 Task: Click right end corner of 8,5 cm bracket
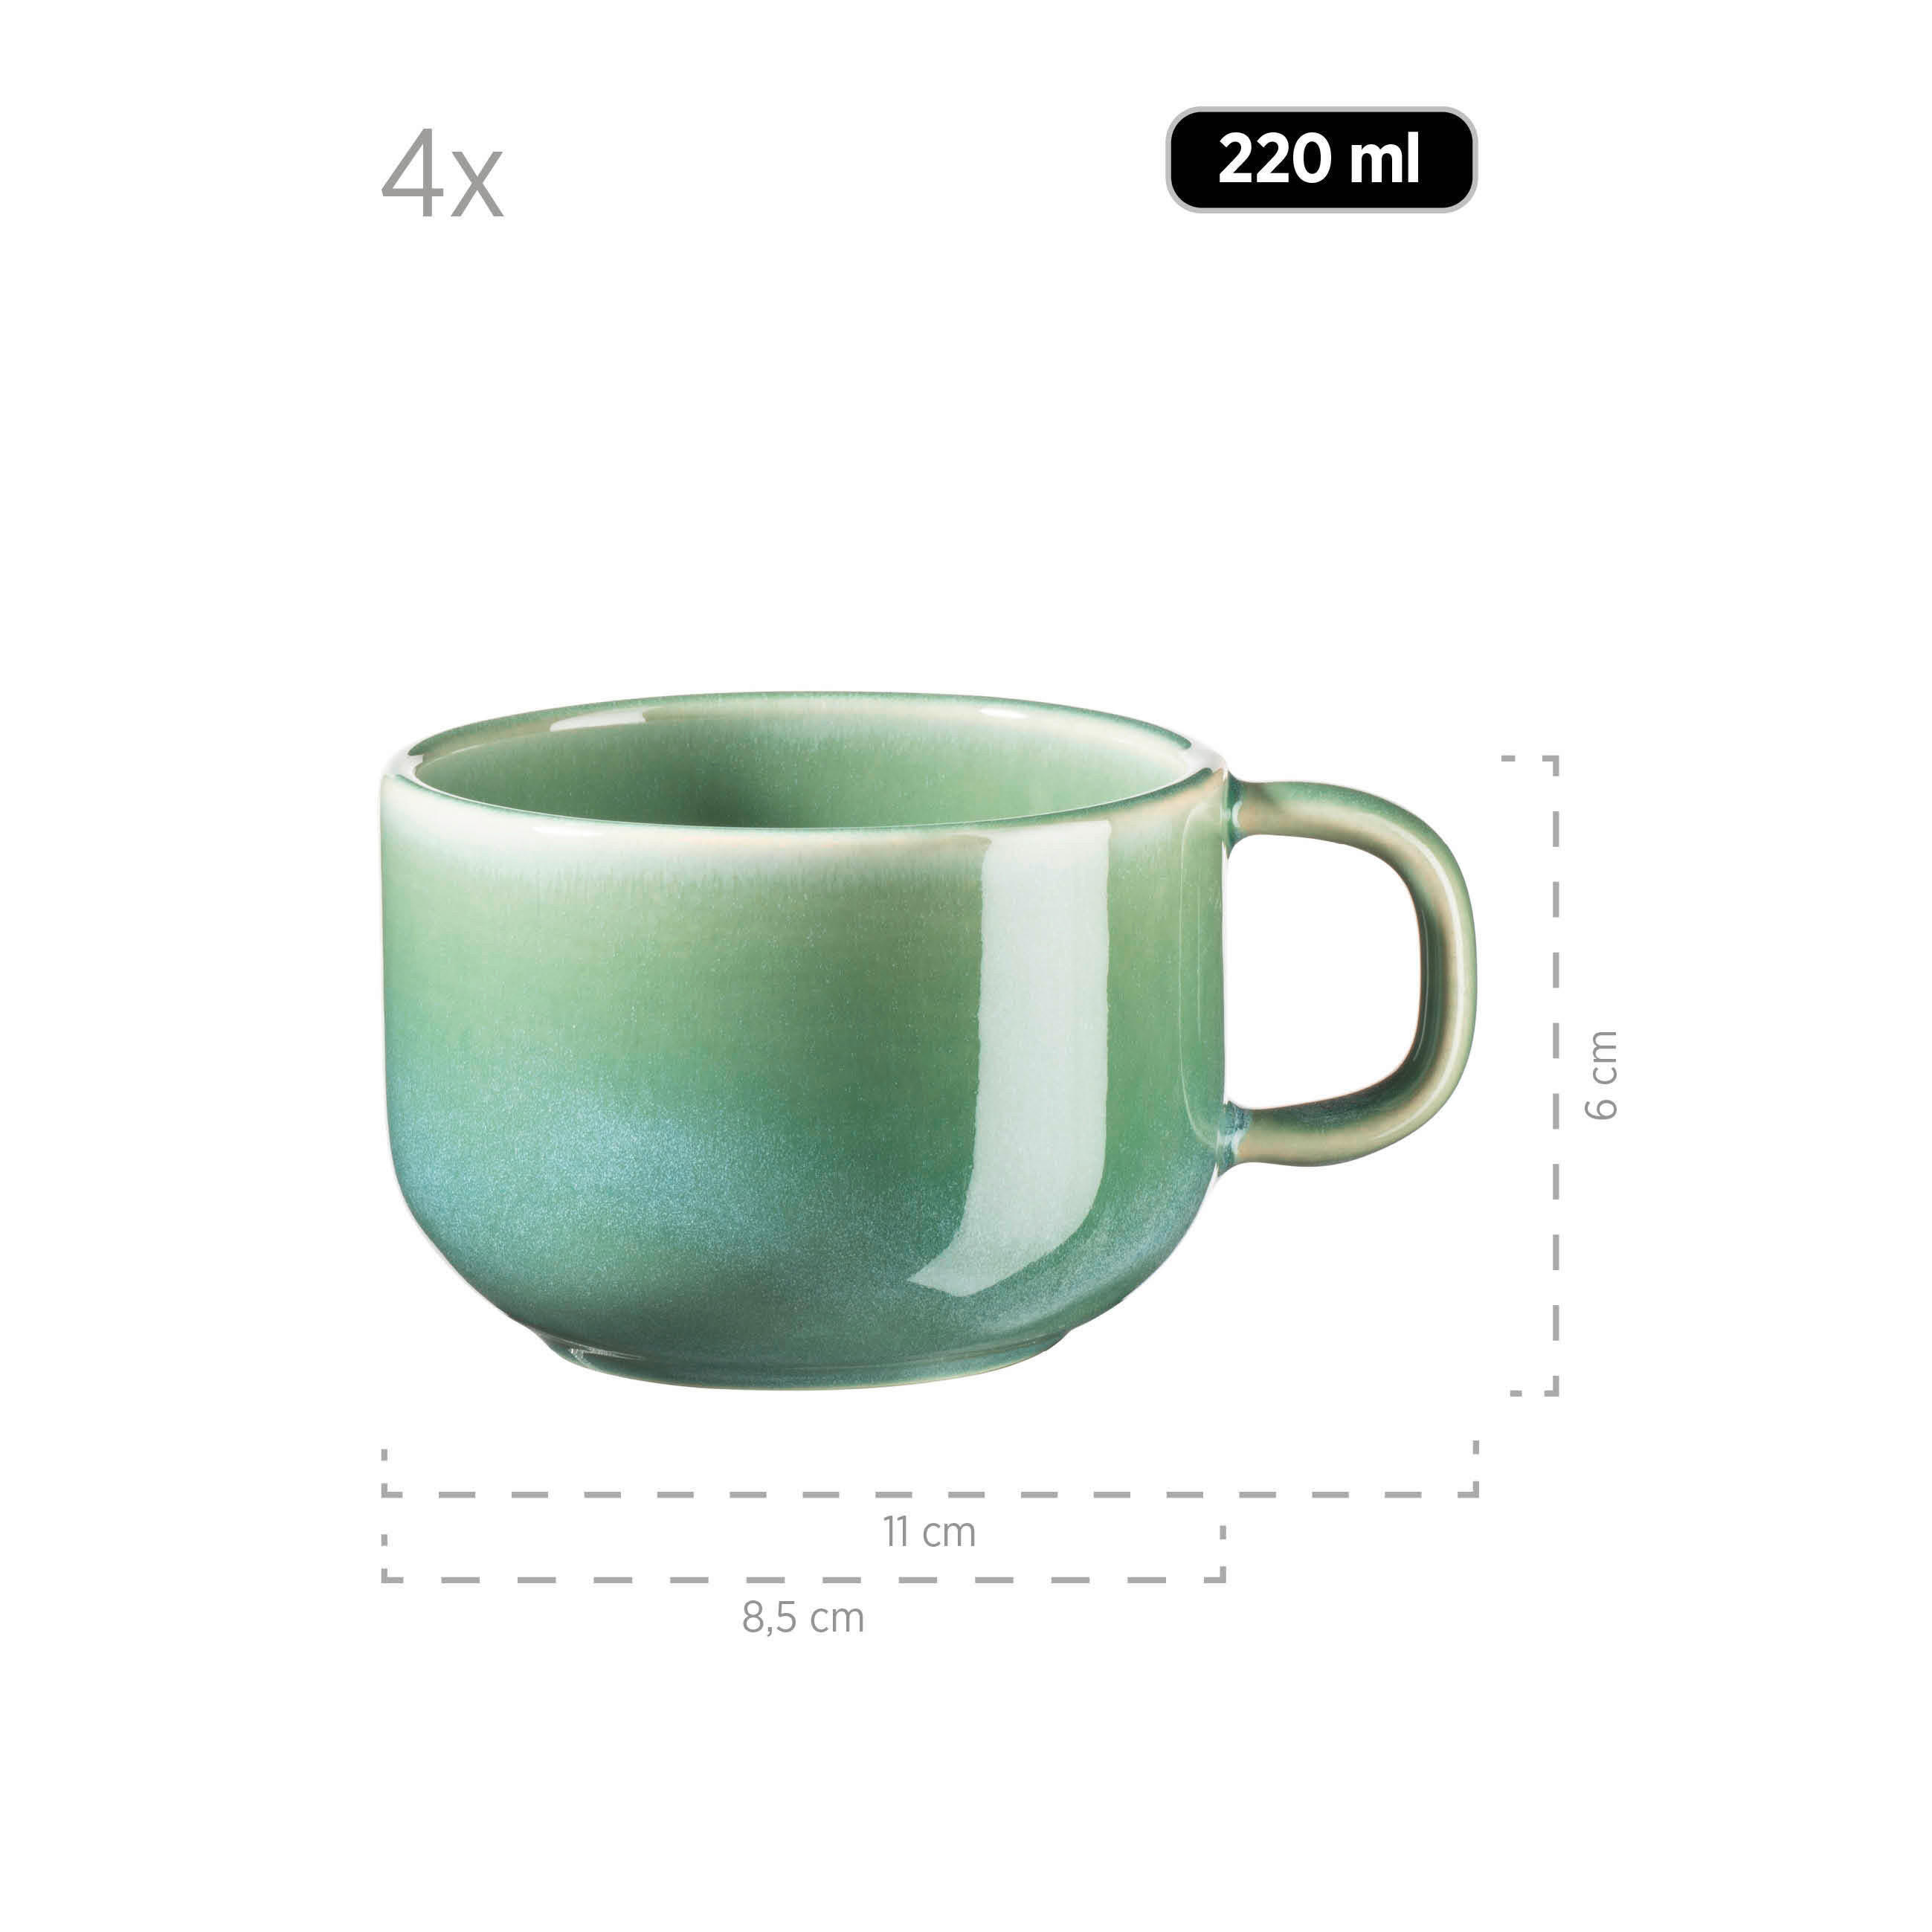(x=1221, y=1576)
